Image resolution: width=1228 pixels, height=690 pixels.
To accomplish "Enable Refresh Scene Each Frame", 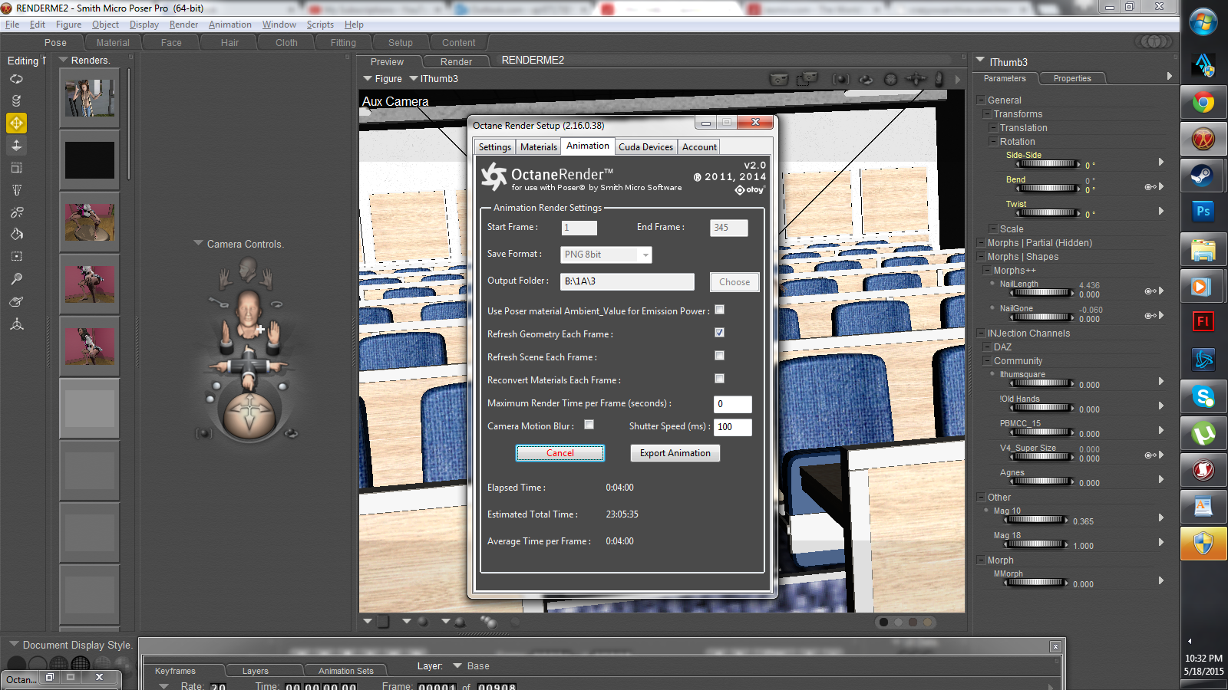I will point(720,356).
